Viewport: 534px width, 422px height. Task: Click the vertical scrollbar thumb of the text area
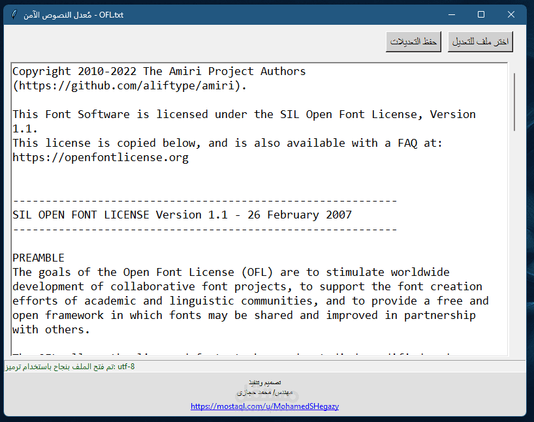(x=514, y=102)
